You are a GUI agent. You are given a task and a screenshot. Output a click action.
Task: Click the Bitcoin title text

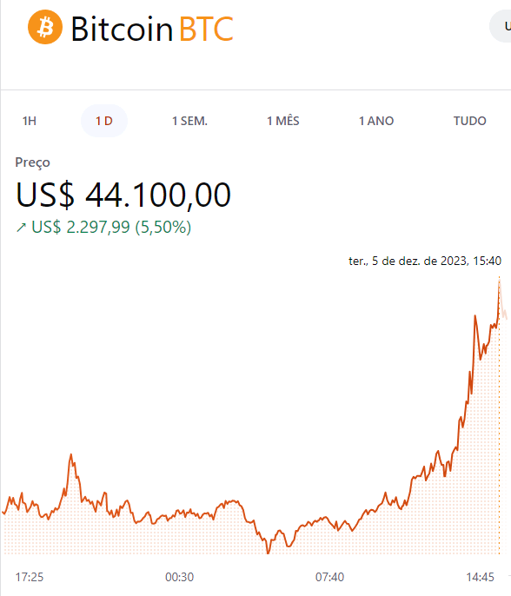122,29
